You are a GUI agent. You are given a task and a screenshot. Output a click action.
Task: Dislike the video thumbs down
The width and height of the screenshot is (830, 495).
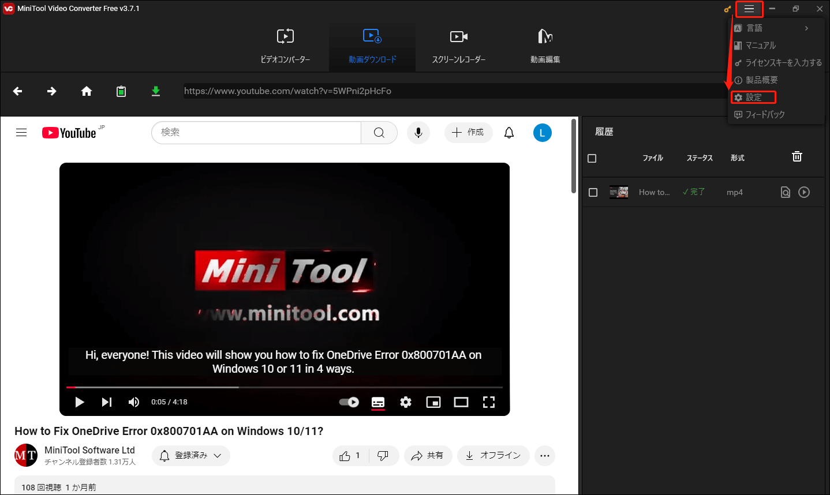383,456
